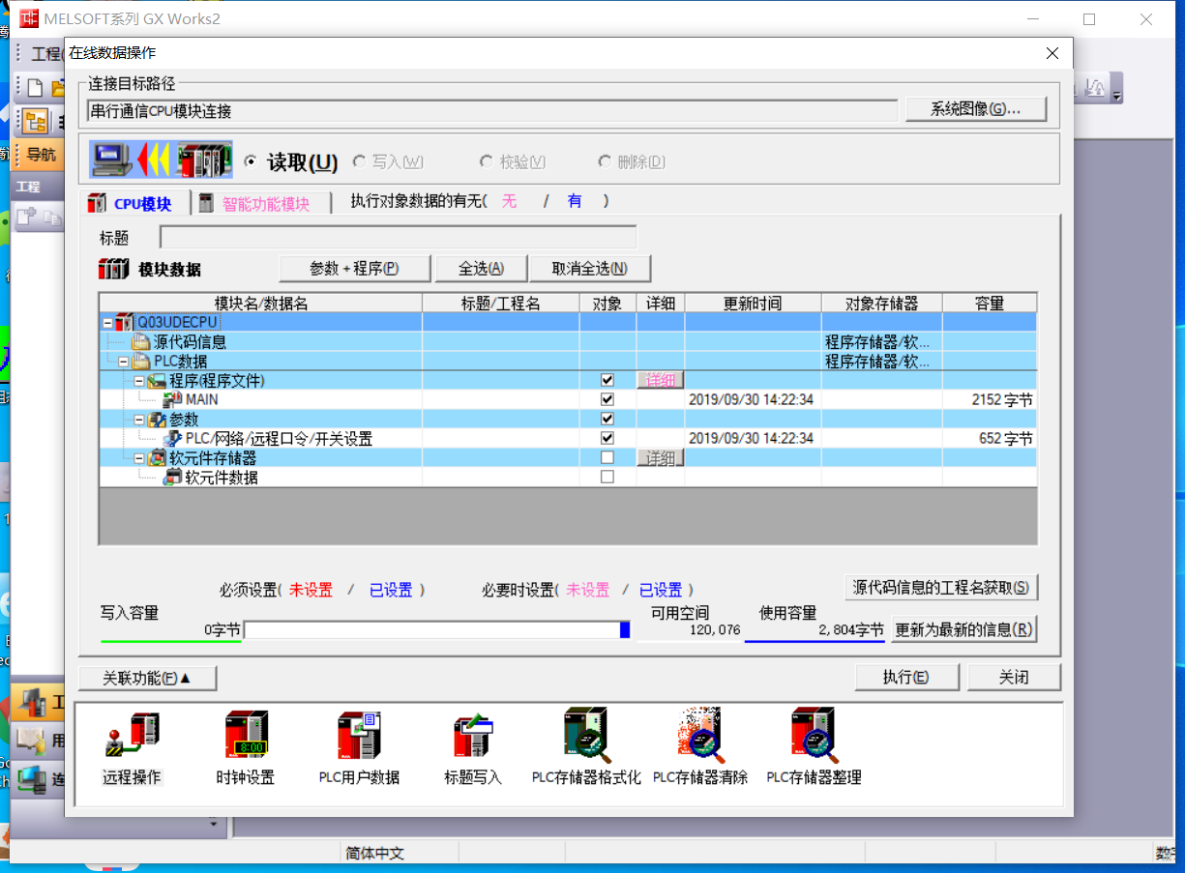
Task: Click the 源代码信息 folder icon
Action: (140, 341)
